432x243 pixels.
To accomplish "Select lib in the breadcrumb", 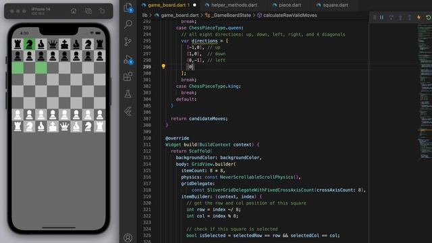I will click(x=144, y=15).
